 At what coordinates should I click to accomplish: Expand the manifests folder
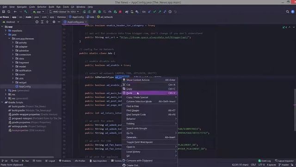(6, 31)
